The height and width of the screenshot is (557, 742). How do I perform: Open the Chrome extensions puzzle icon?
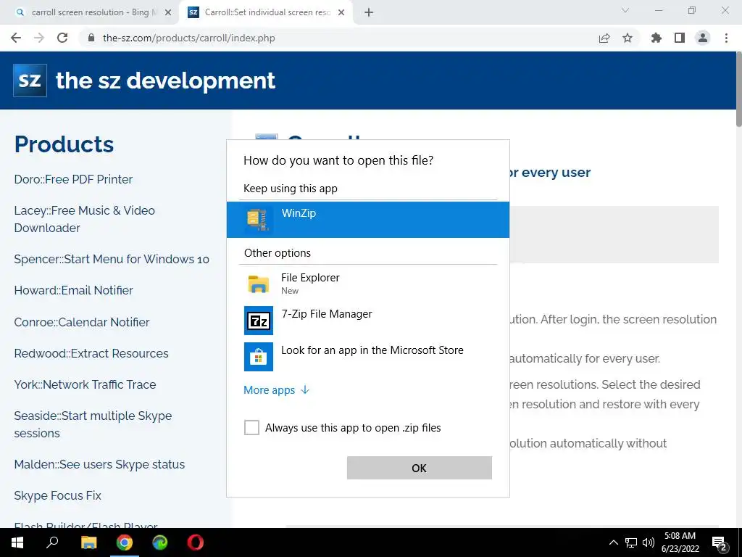(656, 38)
